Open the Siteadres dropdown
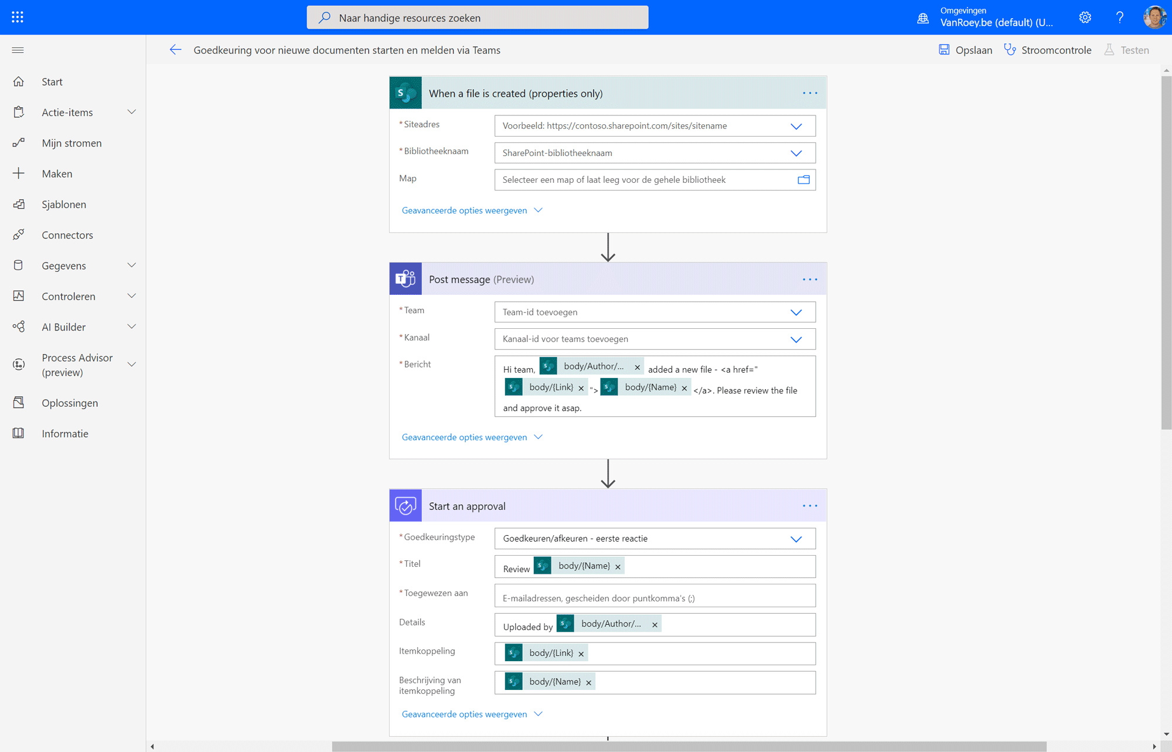 [796, 126]
